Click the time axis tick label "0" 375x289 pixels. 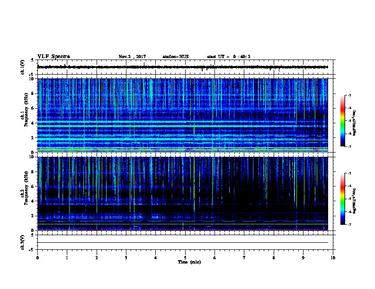(x=37, y=258)
